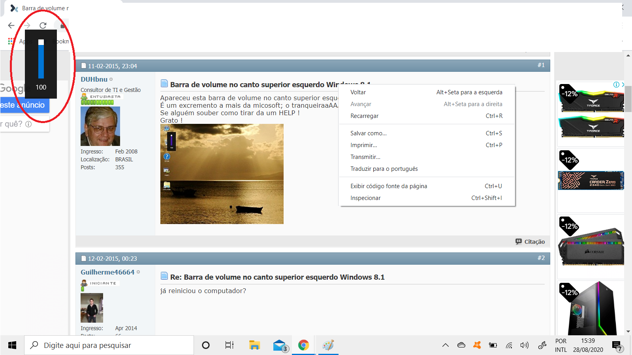Click the 'BRASIL' location value

tap(124, 159)
